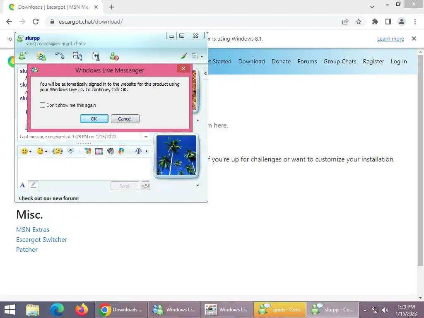This screenshot has height=318, width=424.
Task: Open the Log in nav item
Action: coord(399,61)
